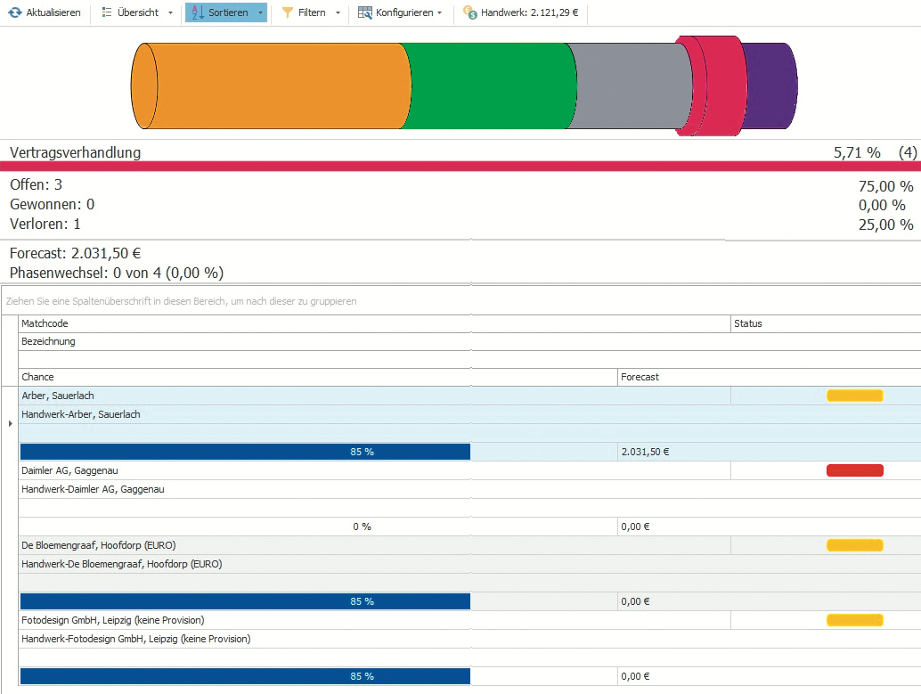921x694 pixels.
Task: Expand the Konfigurieren dropdown arrow
Action: click(x=440, y=12)
